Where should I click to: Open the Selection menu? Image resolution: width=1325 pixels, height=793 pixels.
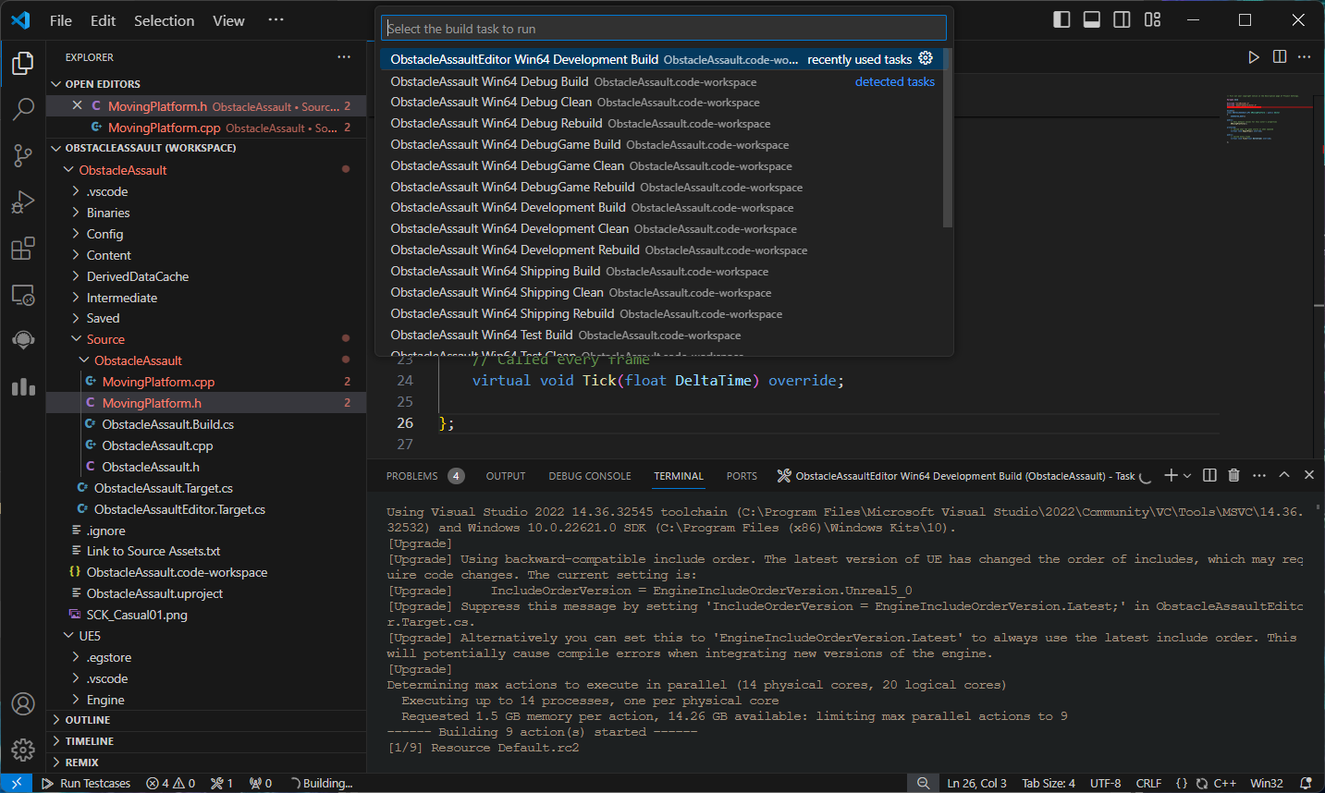point(164,20)
